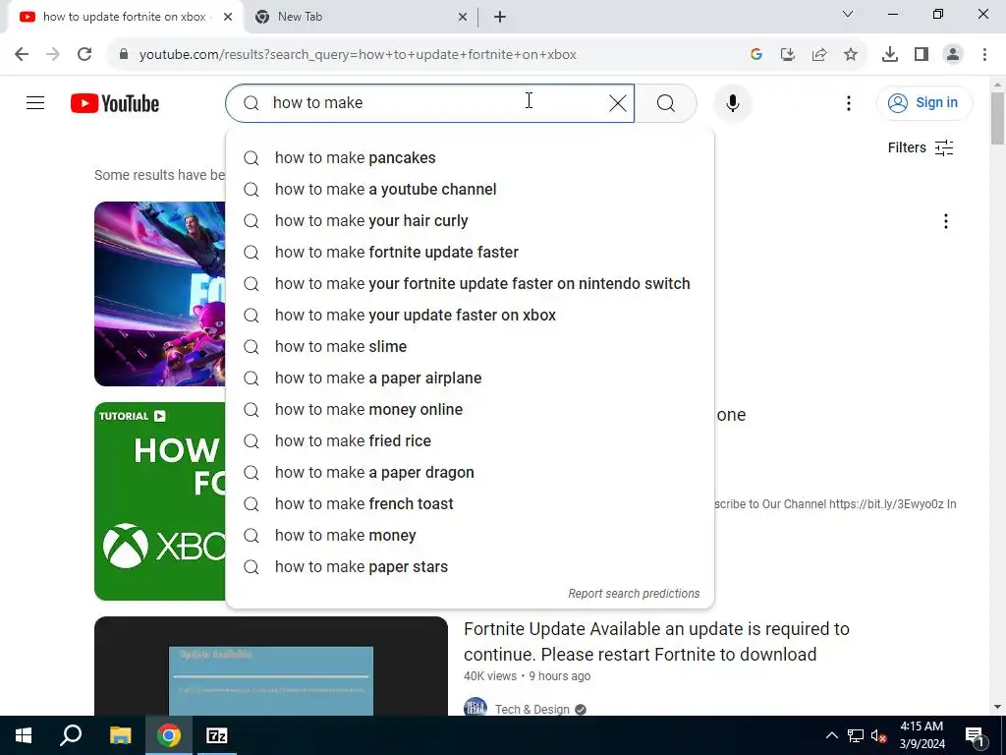Image resolution: width=1006 pixels, height=755 pixels.
Task: Open Chrome downloads
Action: click(x=889, y=54)
